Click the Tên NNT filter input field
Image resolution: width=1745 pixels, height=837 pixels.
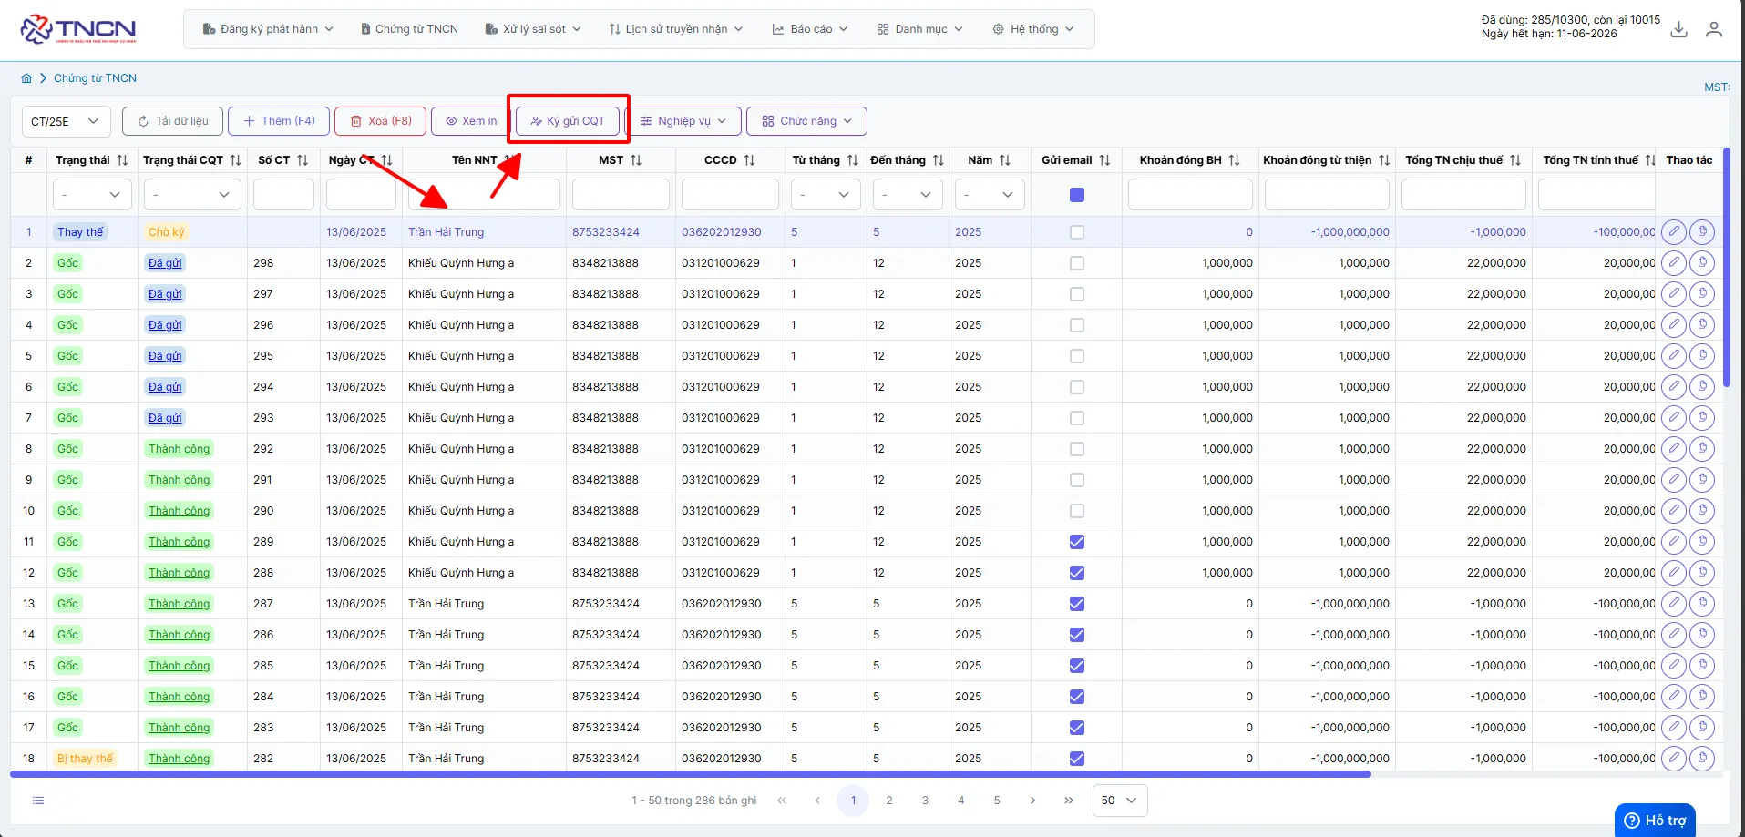coord(484,195)
